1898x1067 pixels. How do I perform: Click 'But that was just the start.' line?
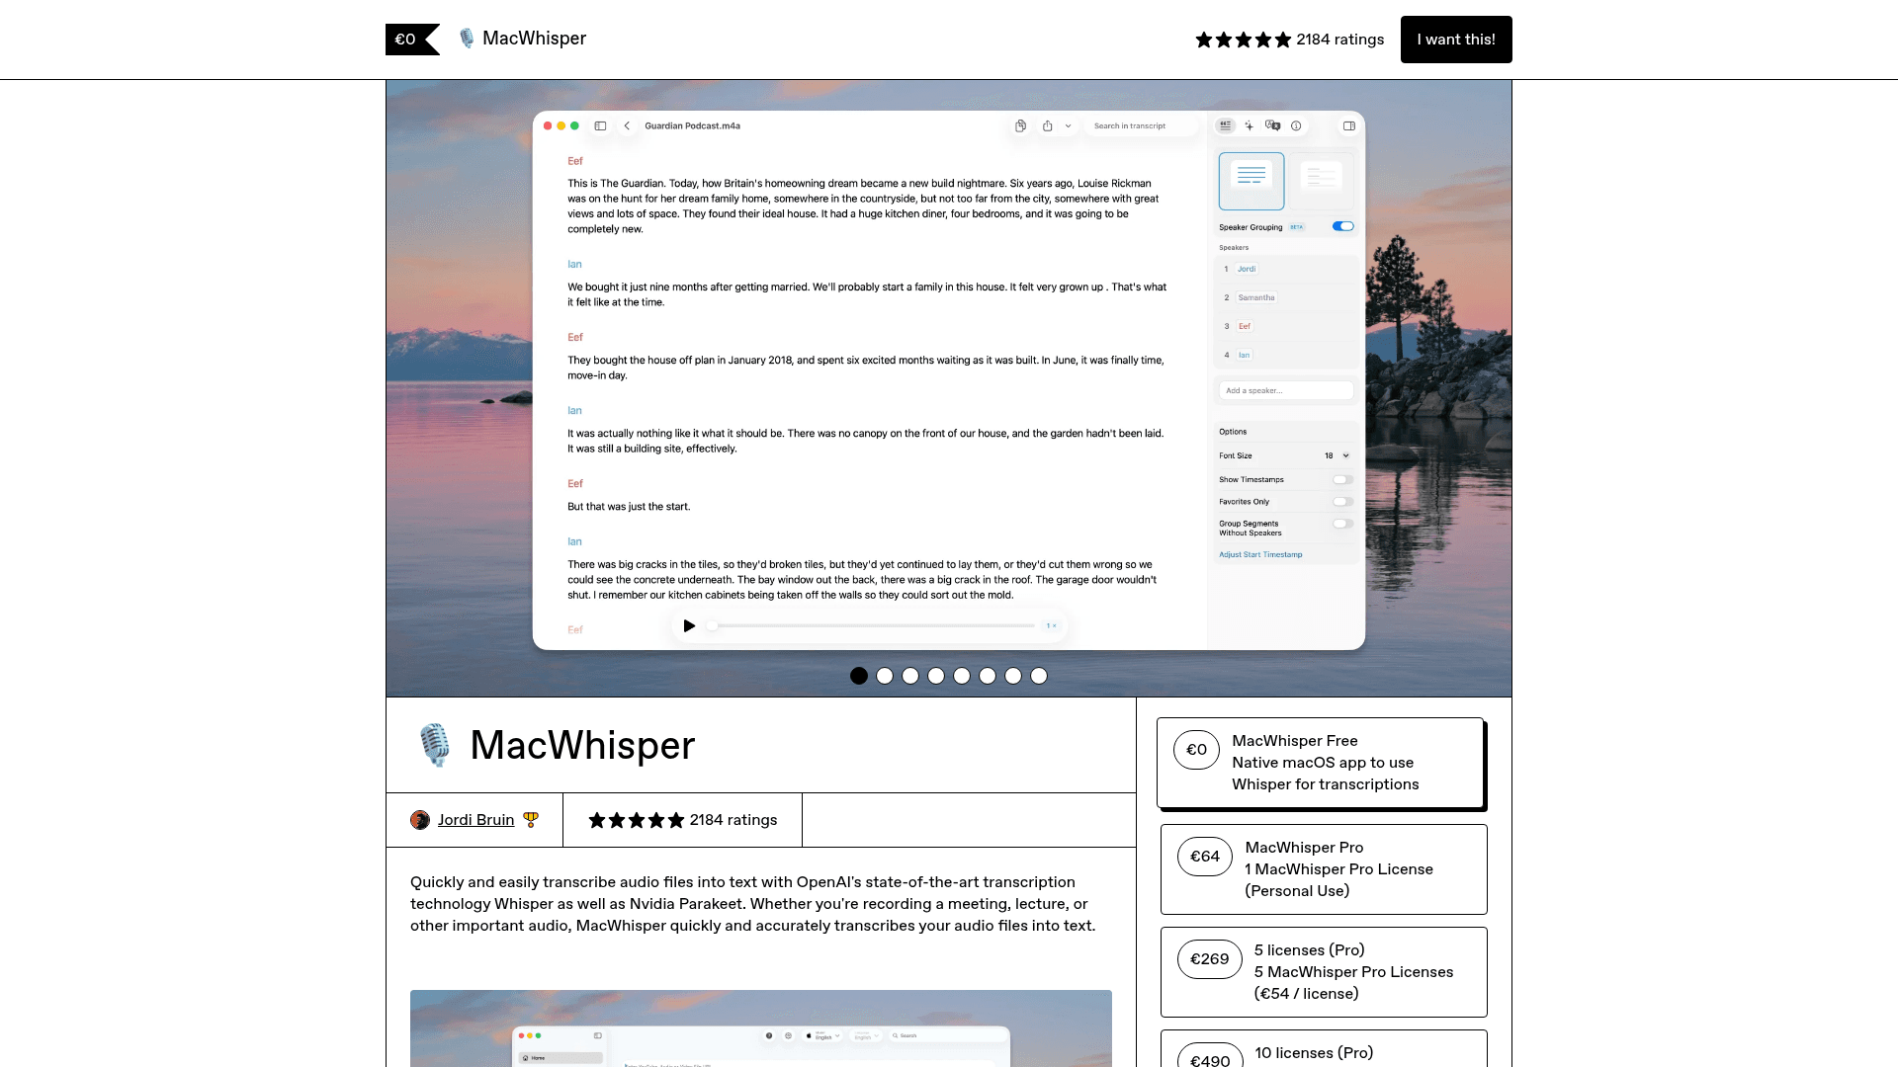[629, 507]
